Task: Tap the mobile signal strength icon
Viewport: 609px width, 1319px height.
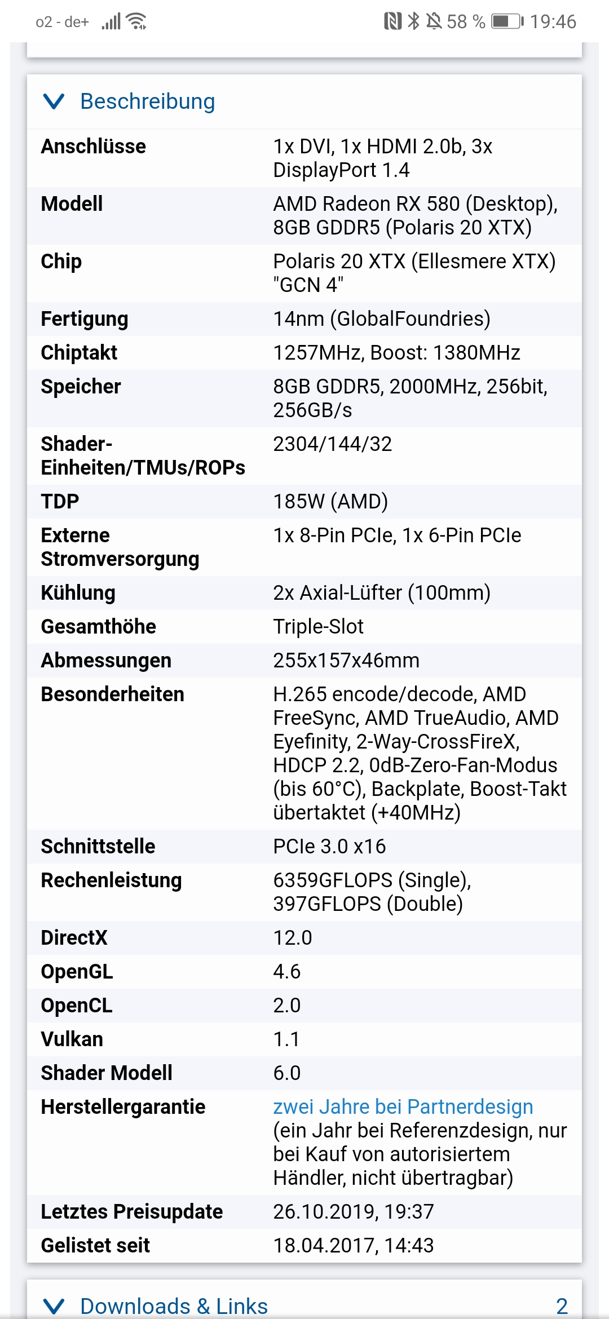Action: point(111,21)
